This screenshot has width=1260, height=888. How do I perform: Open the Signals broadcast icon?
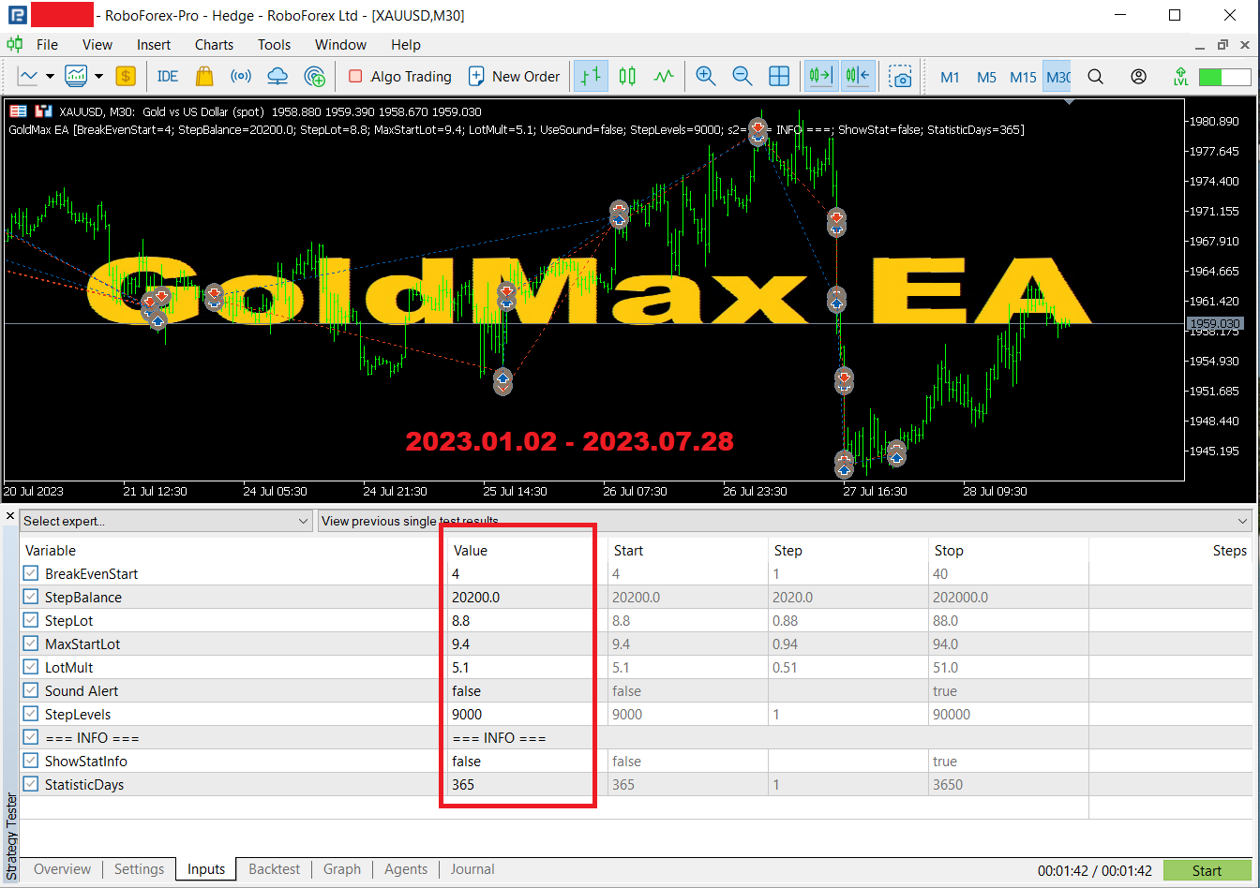241,76
